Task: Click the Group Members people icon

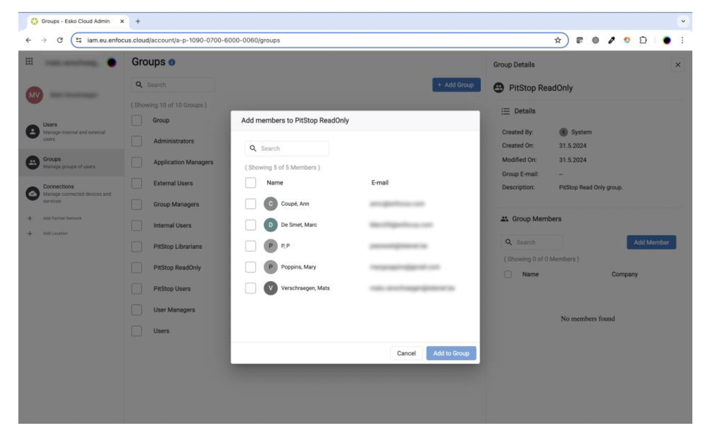Action: (x=505, y=219)
